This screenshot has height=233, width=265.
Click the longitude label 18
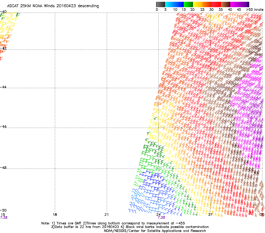pos(55,215)
